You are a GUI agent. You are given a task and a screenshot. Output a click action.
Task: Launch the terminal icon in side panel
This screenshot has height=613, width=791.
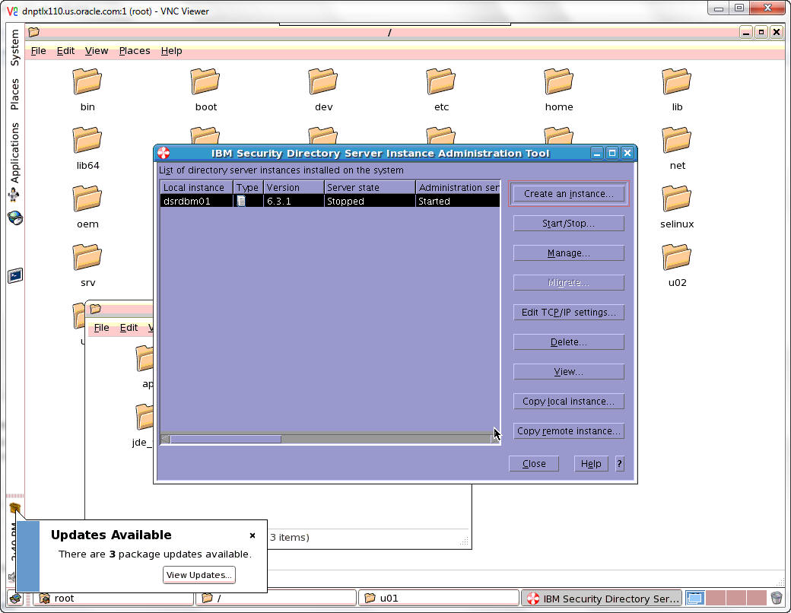[15, 276]
